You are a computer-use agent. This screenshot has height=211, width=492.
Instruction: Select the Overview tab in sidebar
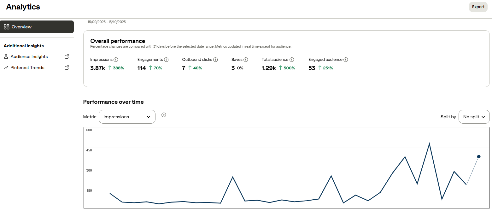click(x=37, y=27)
